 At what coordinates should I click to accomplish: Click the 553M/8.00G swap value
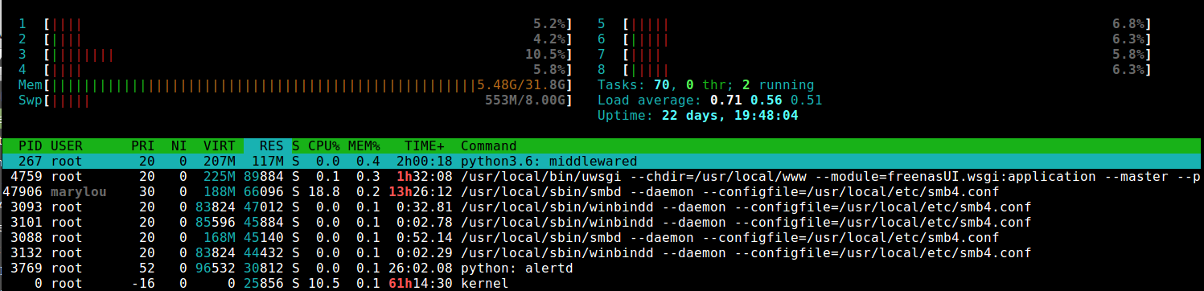pyautogui.click(x=525, y=100)
